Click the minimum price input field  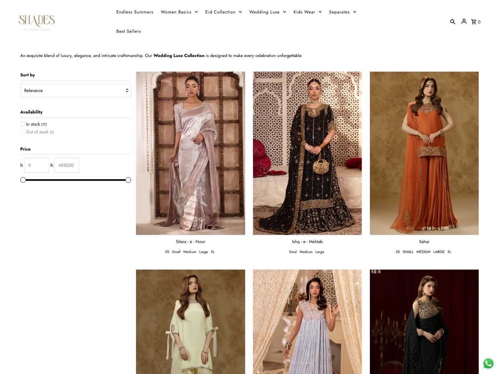click(36, 165)
